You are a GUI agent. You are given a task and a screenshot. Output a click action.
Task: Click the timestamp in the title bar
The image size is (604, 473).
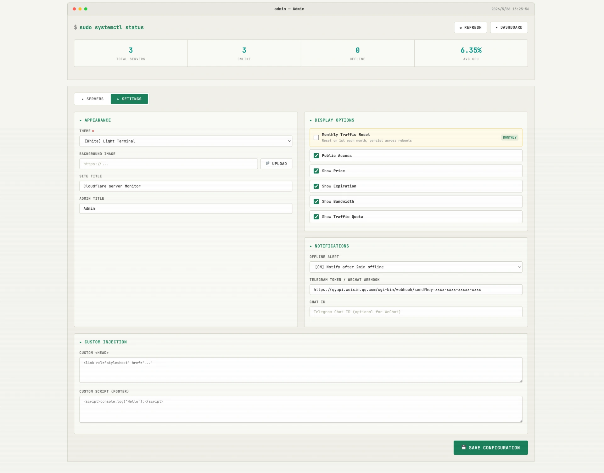coord(510,9)
